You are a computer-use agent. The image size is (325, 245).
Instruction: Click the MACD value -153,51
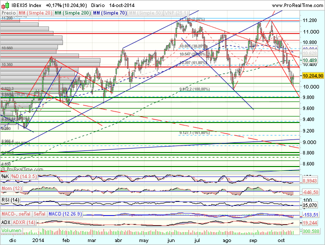pyautogui.click(x=310, y=214)
